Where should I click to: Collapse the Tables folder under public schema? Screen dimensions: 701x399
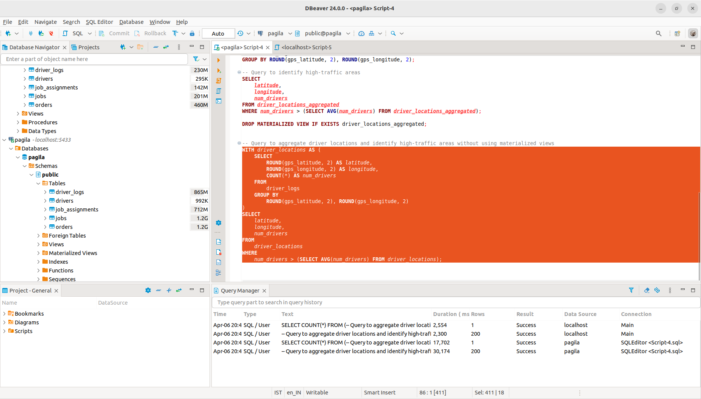[x=38, y=183]
